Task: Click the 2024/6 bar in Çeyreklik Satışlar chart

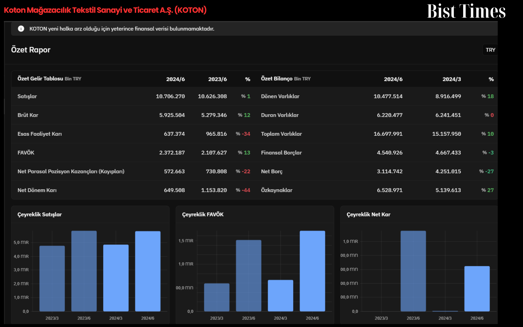Action: (x=148, y=271)
